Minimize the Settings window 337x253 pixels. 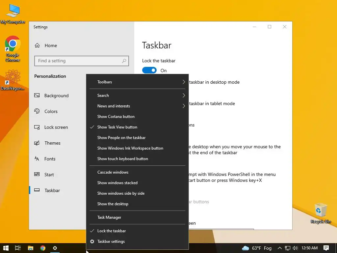(254, 27)
